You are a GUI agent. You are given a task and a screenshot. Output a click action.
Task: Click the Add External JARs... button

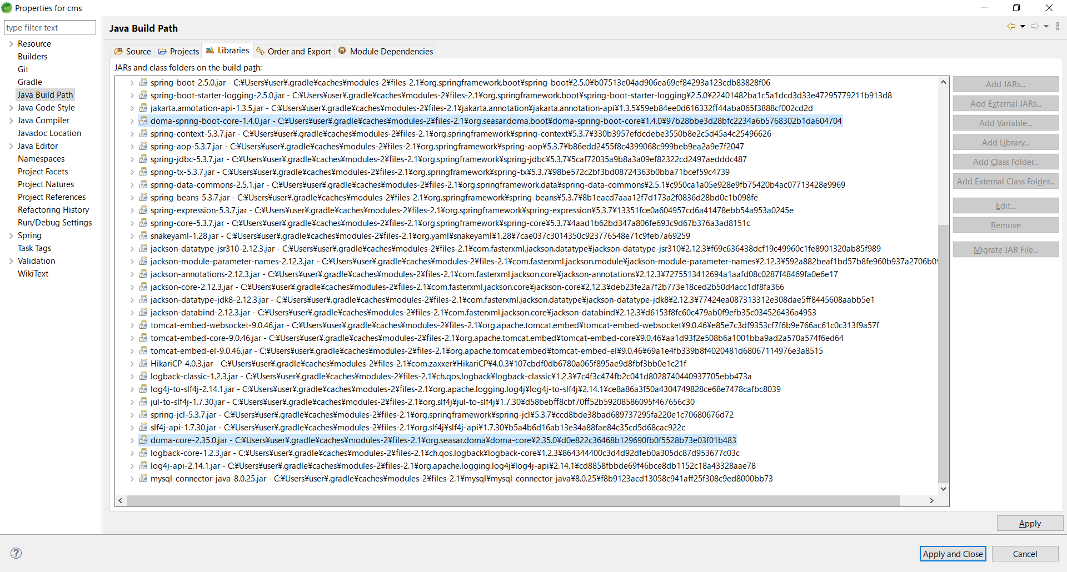tap(1005, 103)
